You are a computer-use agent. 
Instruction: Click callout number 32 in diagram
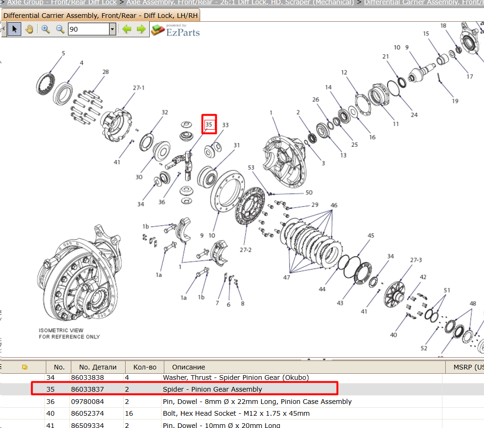[165, 112]
